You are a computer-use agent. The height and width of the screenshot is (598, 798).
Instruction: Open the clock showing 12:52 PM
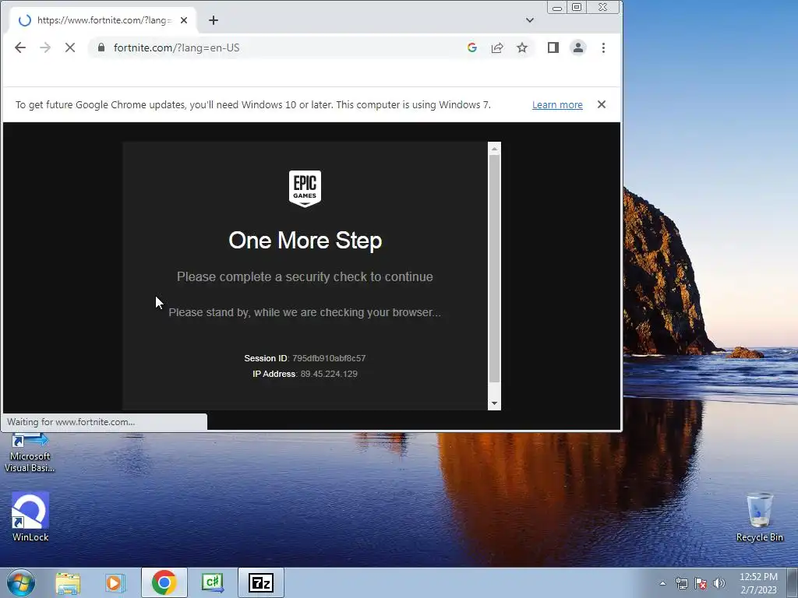click(758, 582)
